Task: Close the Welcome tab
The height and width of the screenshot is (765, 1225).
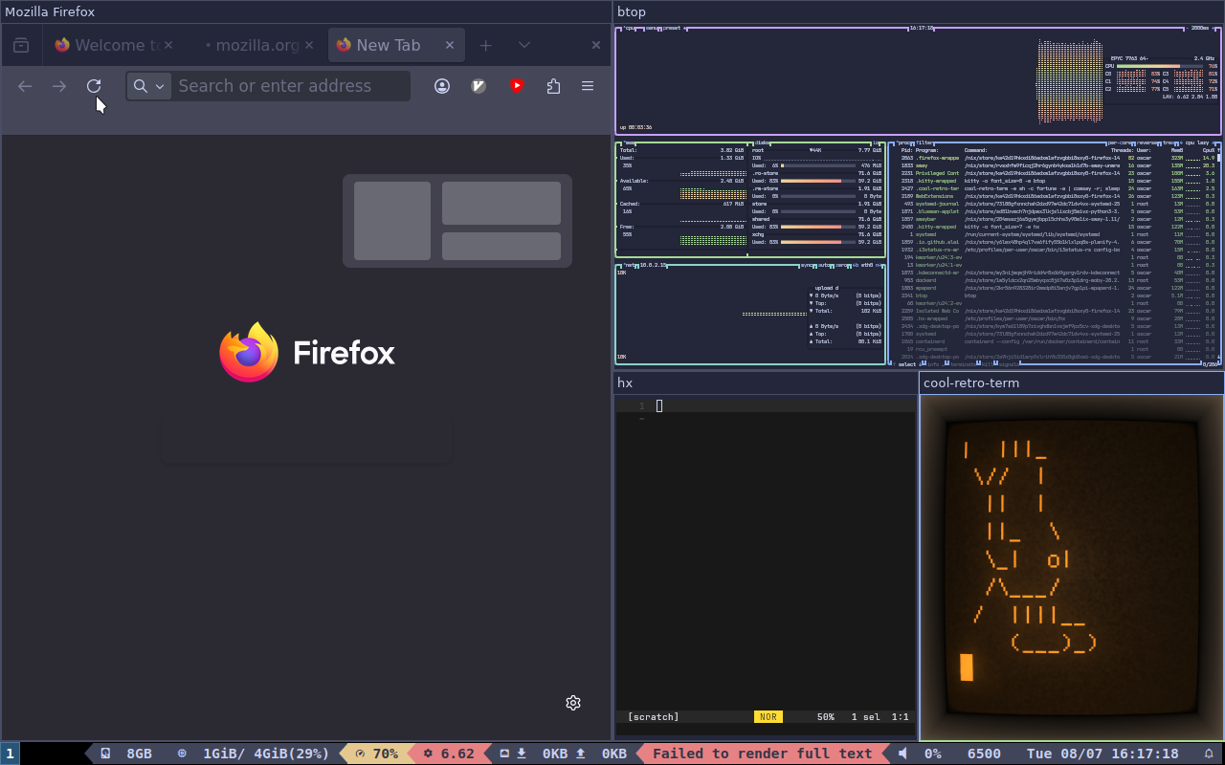Action: tap(168, 45)
